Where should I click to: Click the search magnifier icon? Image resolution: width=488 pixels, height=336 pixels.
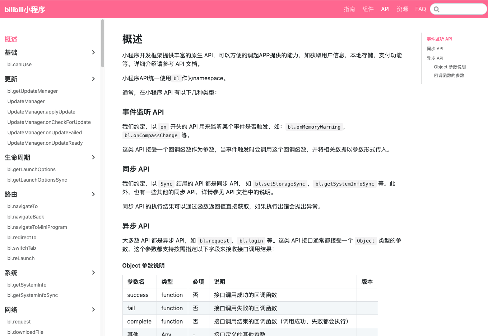(x=437, y=9)
